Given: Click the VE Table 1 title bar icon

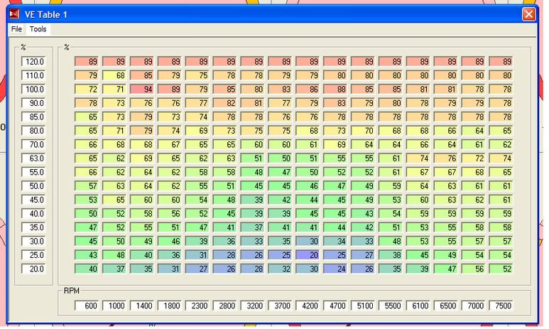Looking at the screenshot, I should click(x=14, y=14).
